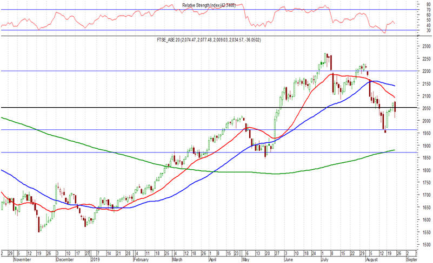
Task: Click the July month label
Action: tap(325, 260)
